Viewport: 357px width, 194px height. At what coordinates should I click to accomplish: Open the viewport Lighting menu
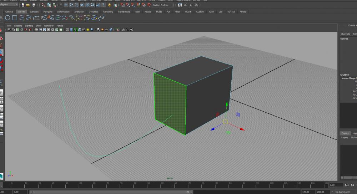pos(29,26)
